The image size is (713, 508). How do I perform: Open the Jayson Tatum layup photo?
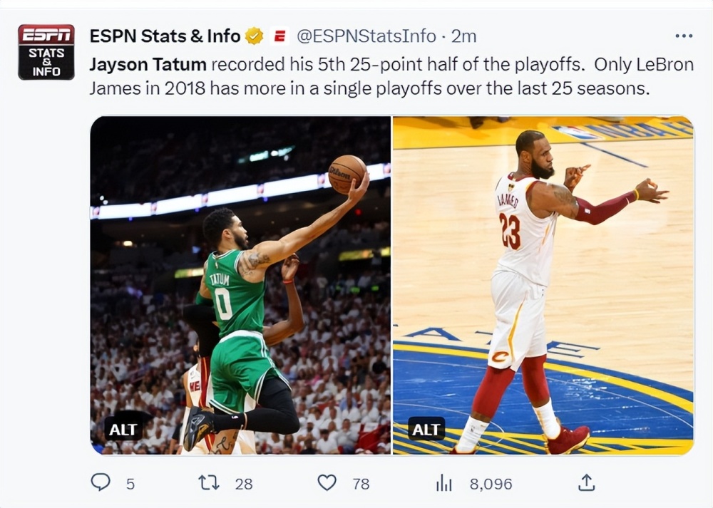point(240,285)
